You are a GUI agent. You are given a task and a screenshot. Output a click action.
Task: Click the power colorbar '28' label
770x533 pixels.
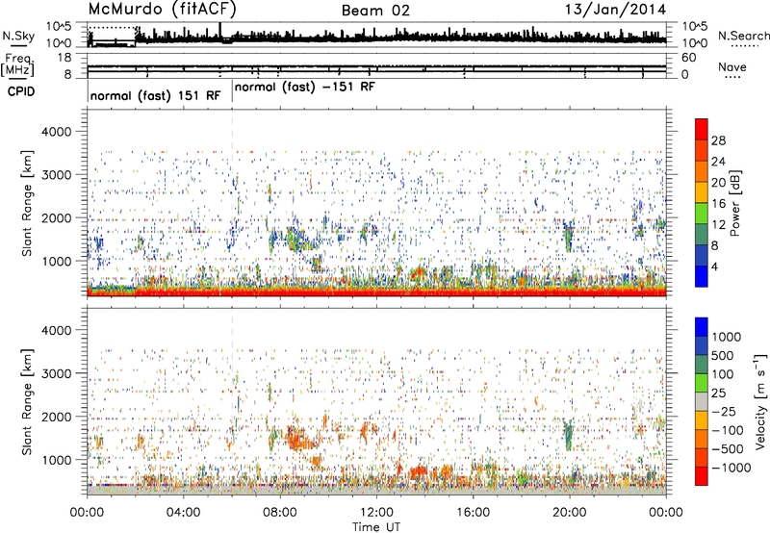point(718,140)
